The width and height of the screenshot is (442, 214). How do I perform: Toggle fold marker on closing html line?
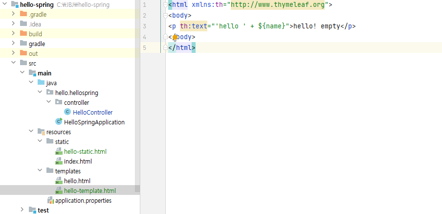tap(165, 48)
